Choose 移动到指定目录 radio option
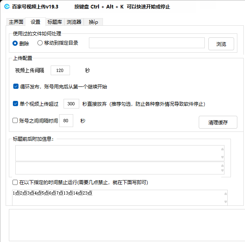 tap(58, 43)
